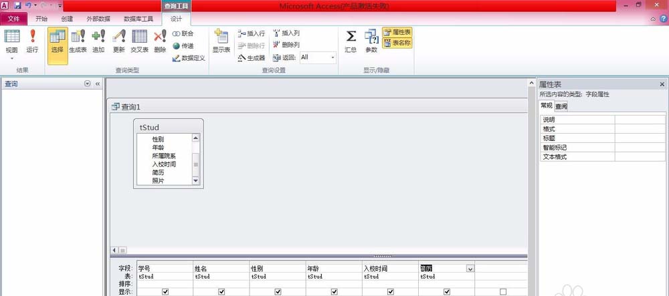The width and height of the screenshot is (669, 296).
Task: Toggle the 汇总 (Totals) sigma button
Action: point(351,41)
